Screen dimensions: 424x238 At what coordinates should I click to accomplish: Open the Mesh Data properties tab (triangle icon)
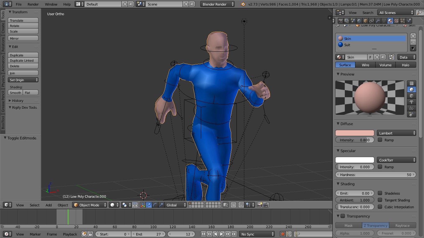pos(384,21)
